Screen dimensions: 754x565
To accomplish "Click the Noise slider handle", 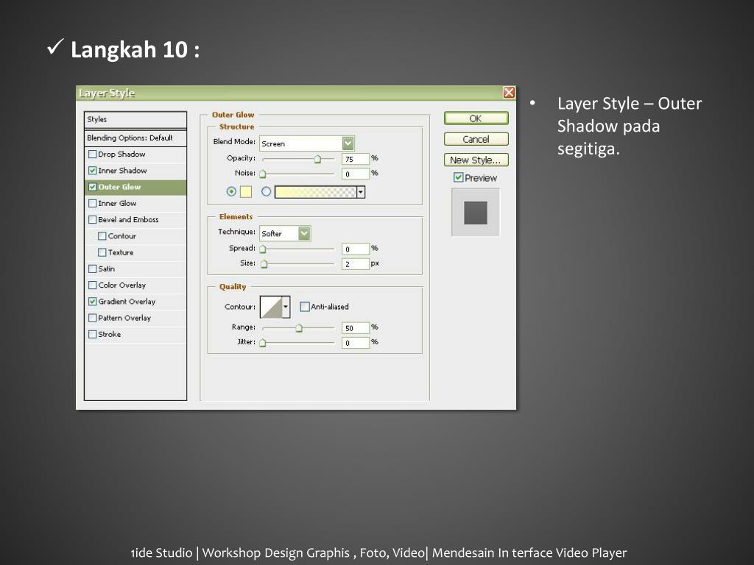I will pos(263,174).
